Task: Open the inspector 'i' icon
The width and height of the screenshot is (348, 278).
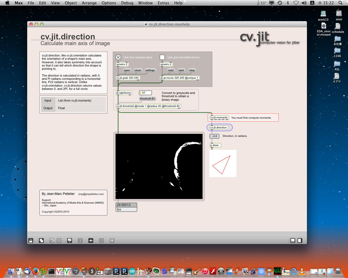Action: coord(80,241)
